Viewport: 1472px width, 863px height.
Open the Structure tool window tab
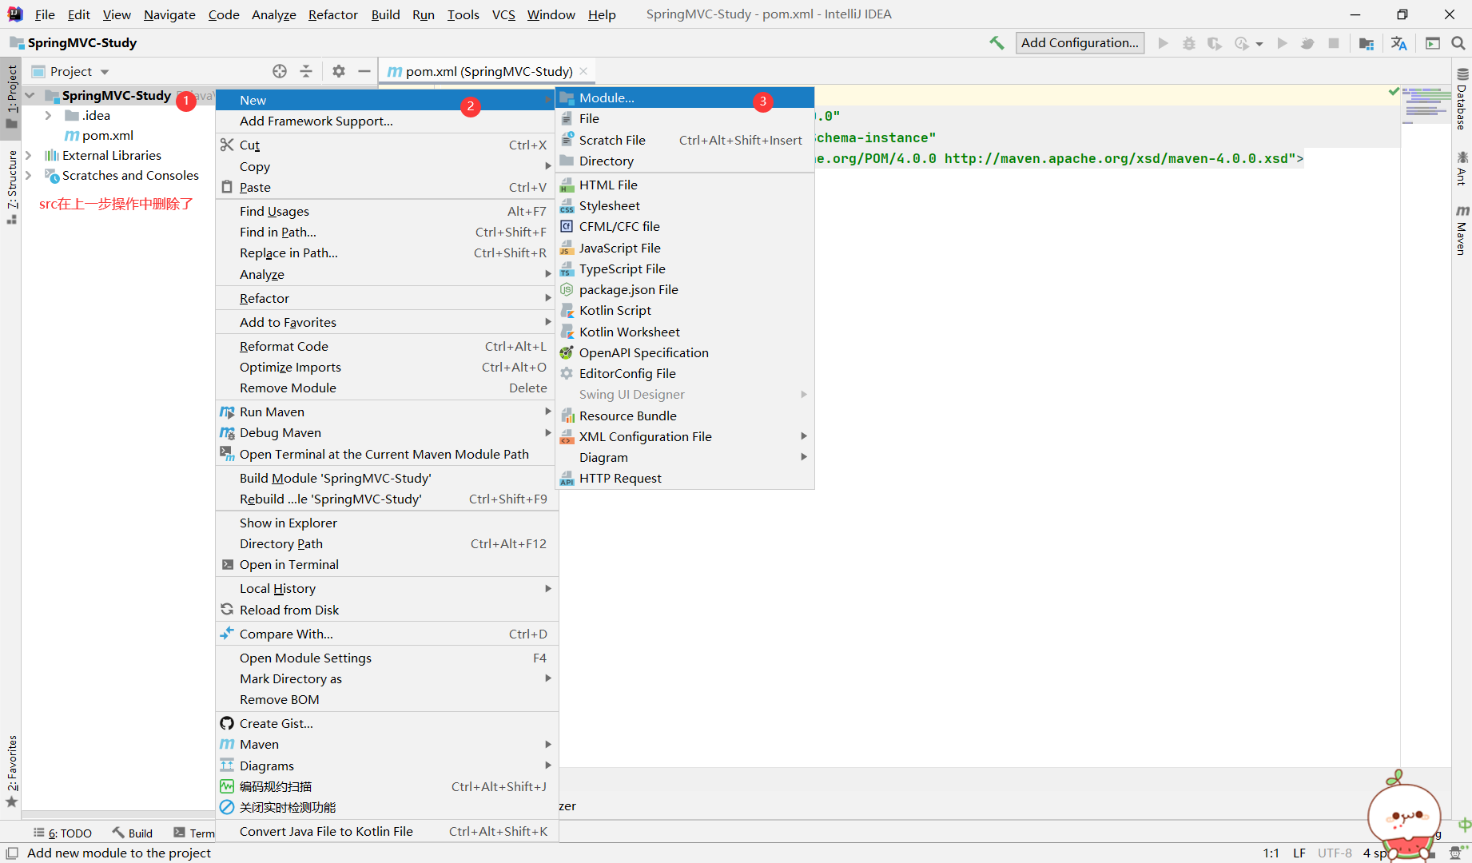pyautogui.click(x=12, y=186)
